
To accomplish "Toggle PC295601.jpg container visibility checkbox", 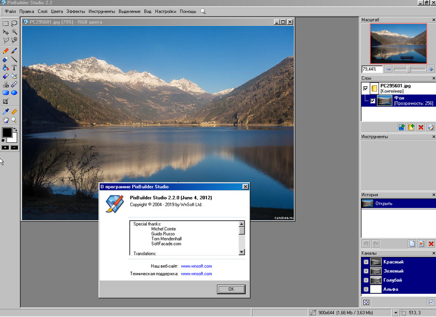I will [366, 89].
